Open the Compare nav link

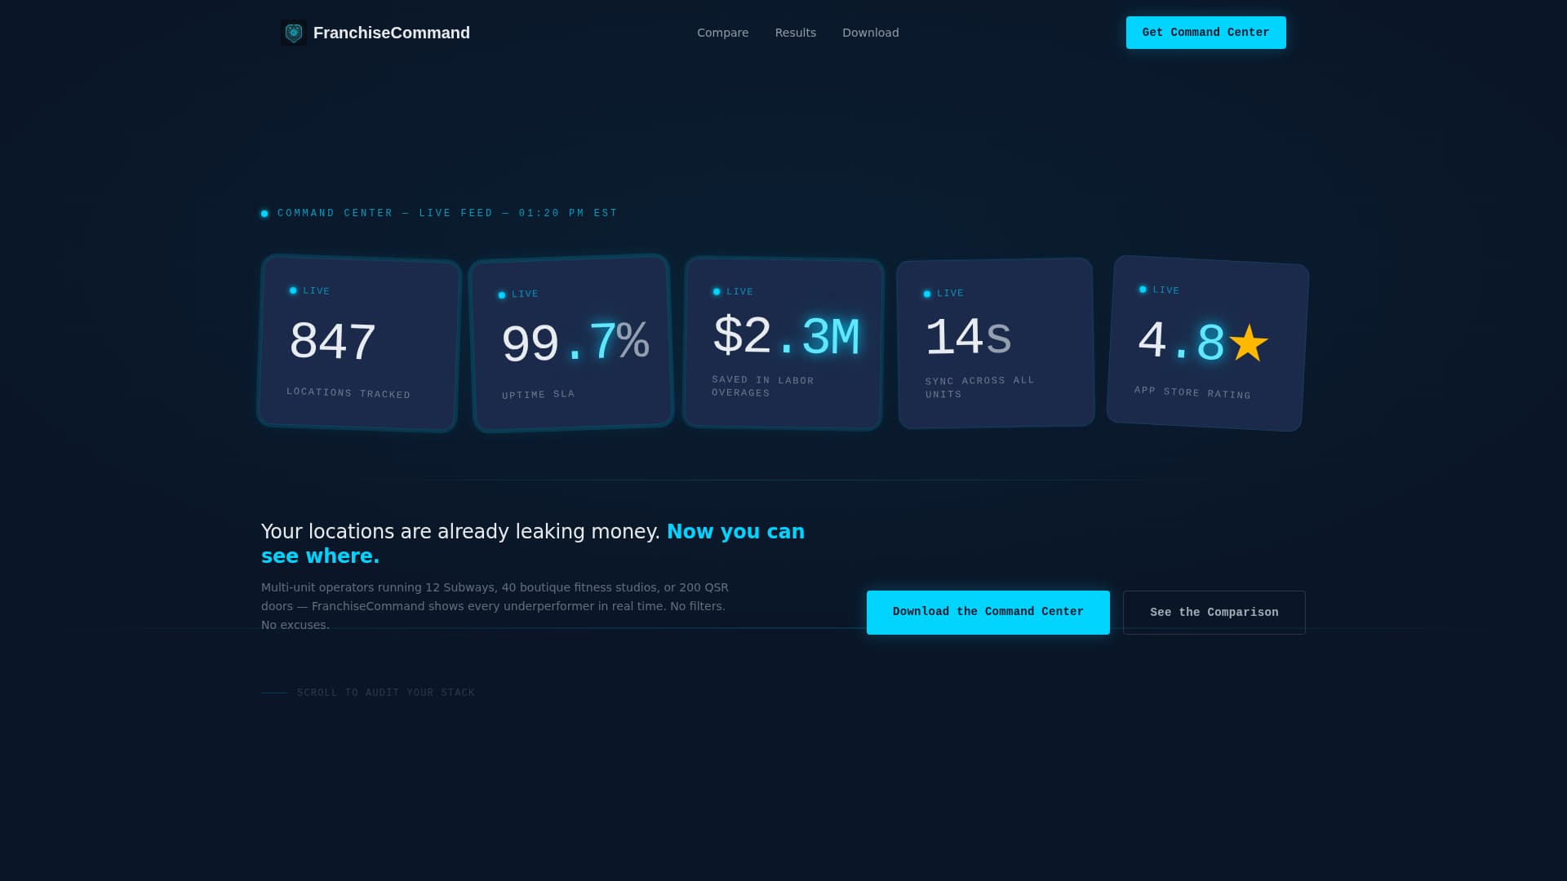point(722,33)
